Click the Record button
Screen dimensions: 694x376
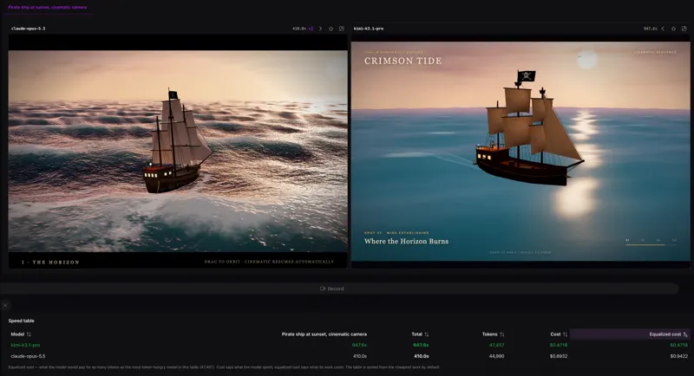tap(332, 288)
